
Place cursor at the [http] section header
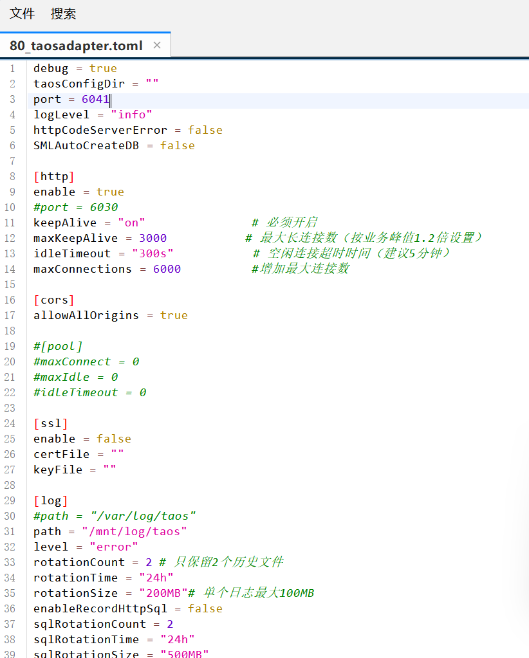click(x=54, y=176)
